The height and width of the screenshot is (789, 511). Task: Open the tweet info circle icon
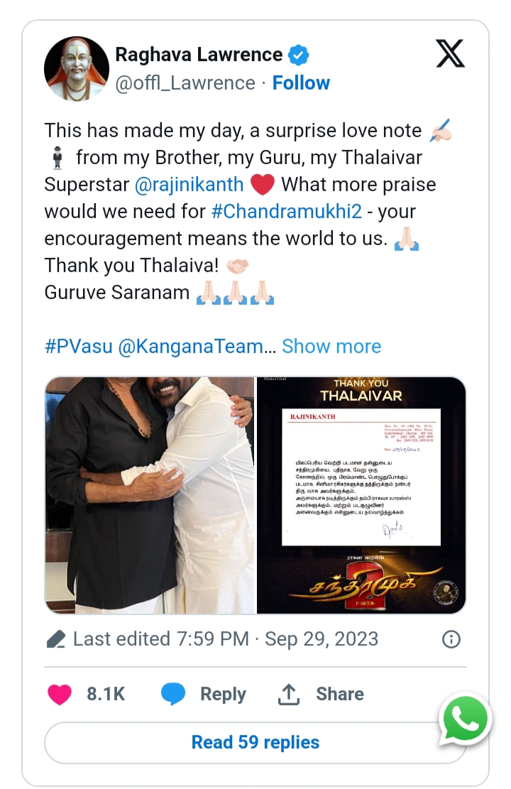click(x=451, y=640)
